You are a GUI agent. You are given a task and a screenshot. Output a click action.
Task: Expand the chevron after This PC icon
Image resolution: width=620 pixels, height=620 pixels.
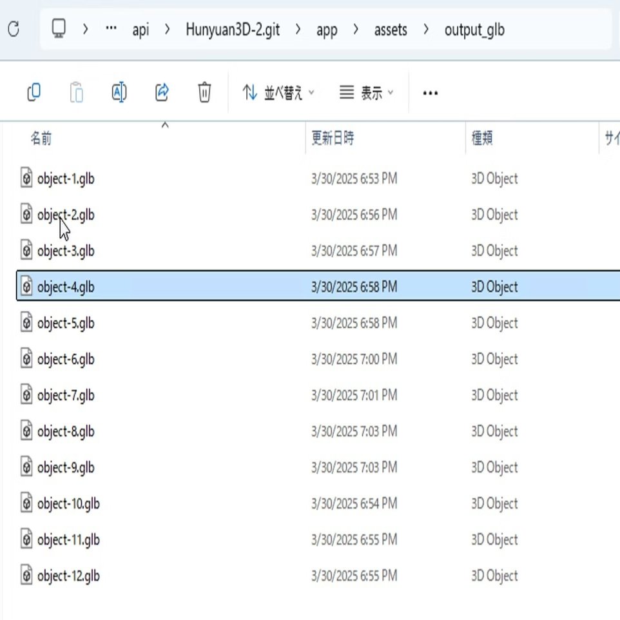coord(85,29)
